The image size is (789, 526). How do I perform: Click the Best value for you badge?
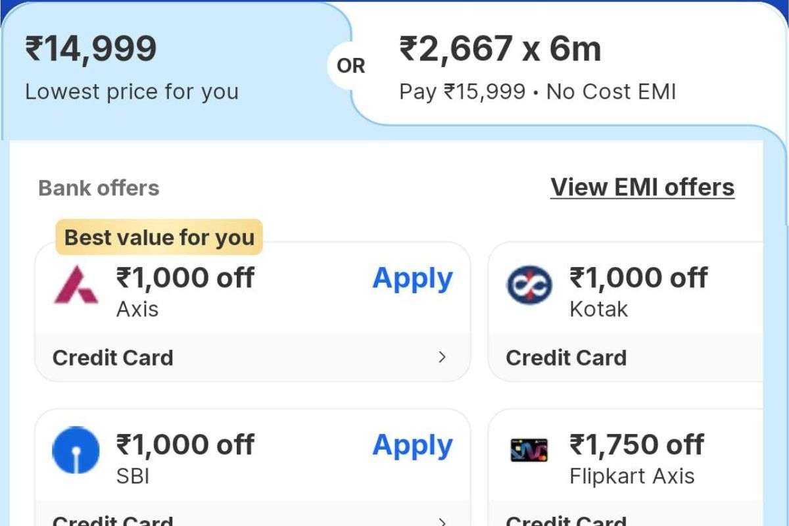click(x=158, y=237)
